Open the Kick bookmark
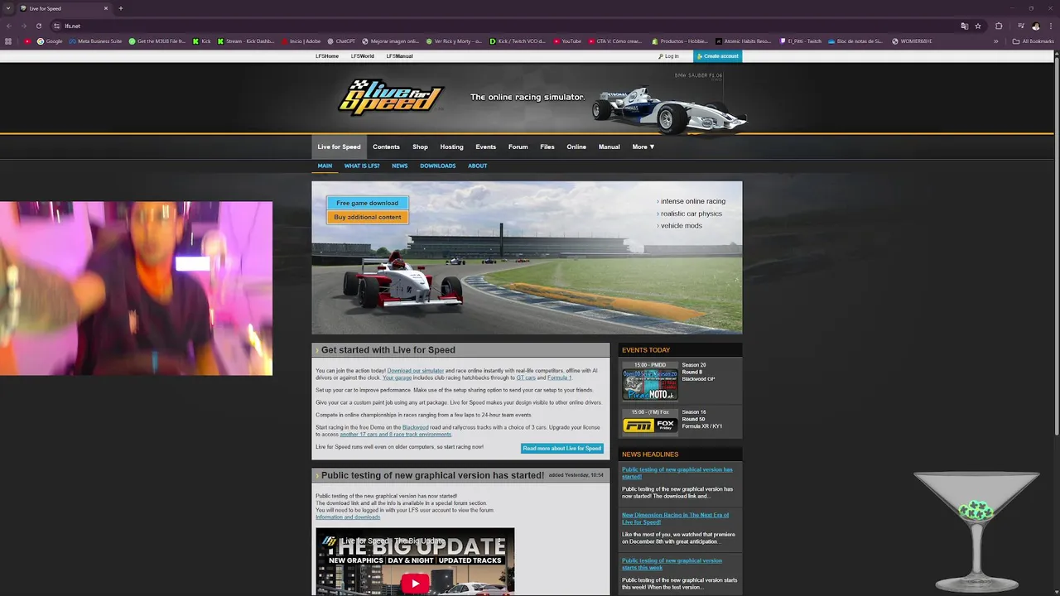Image resolution: width=1060 pixels, height=596 pixels. 201,41
